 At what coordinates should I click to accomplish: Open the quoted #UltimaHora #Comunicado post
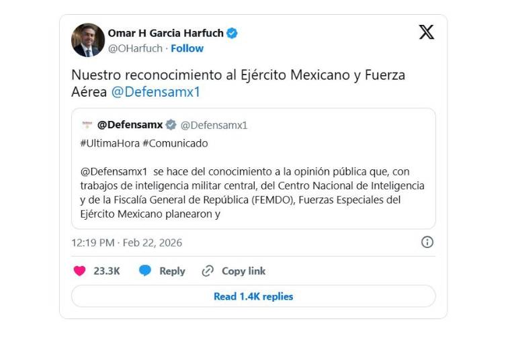pyautogui.click(x=253, y=179)
